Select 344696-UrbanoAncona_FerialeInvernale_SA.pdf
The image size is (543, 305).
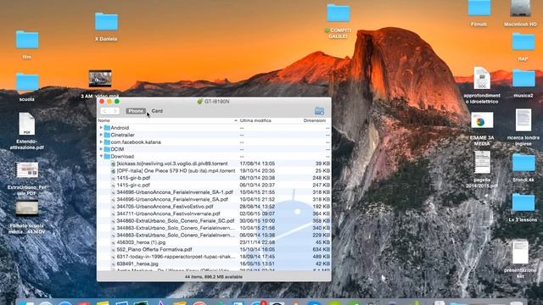214,199
